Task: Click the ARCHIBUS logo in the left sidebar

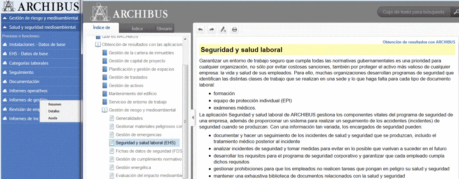Action: click(40, 7)
